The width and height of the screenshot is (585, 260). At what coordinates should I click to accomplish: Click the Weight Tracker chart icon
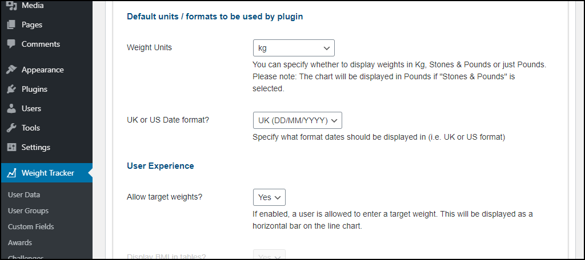11,173
